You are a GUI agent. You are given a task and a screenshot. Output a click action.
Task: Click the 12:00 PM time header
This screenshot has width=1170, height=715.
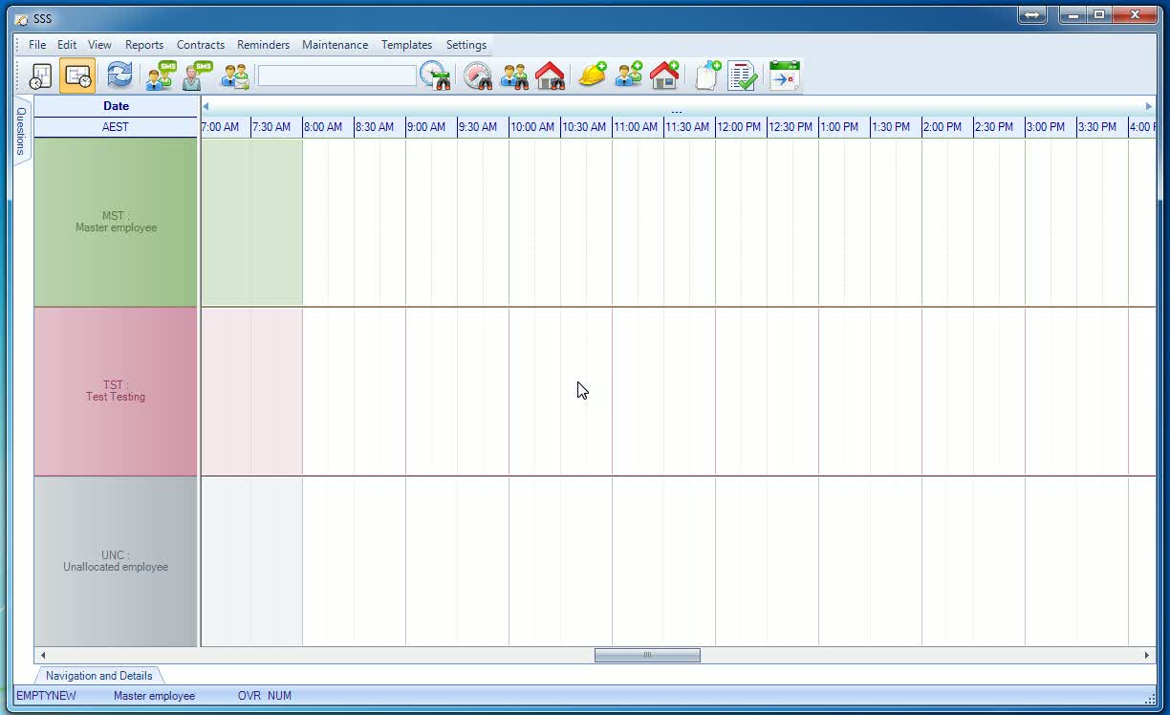(739, 127)
